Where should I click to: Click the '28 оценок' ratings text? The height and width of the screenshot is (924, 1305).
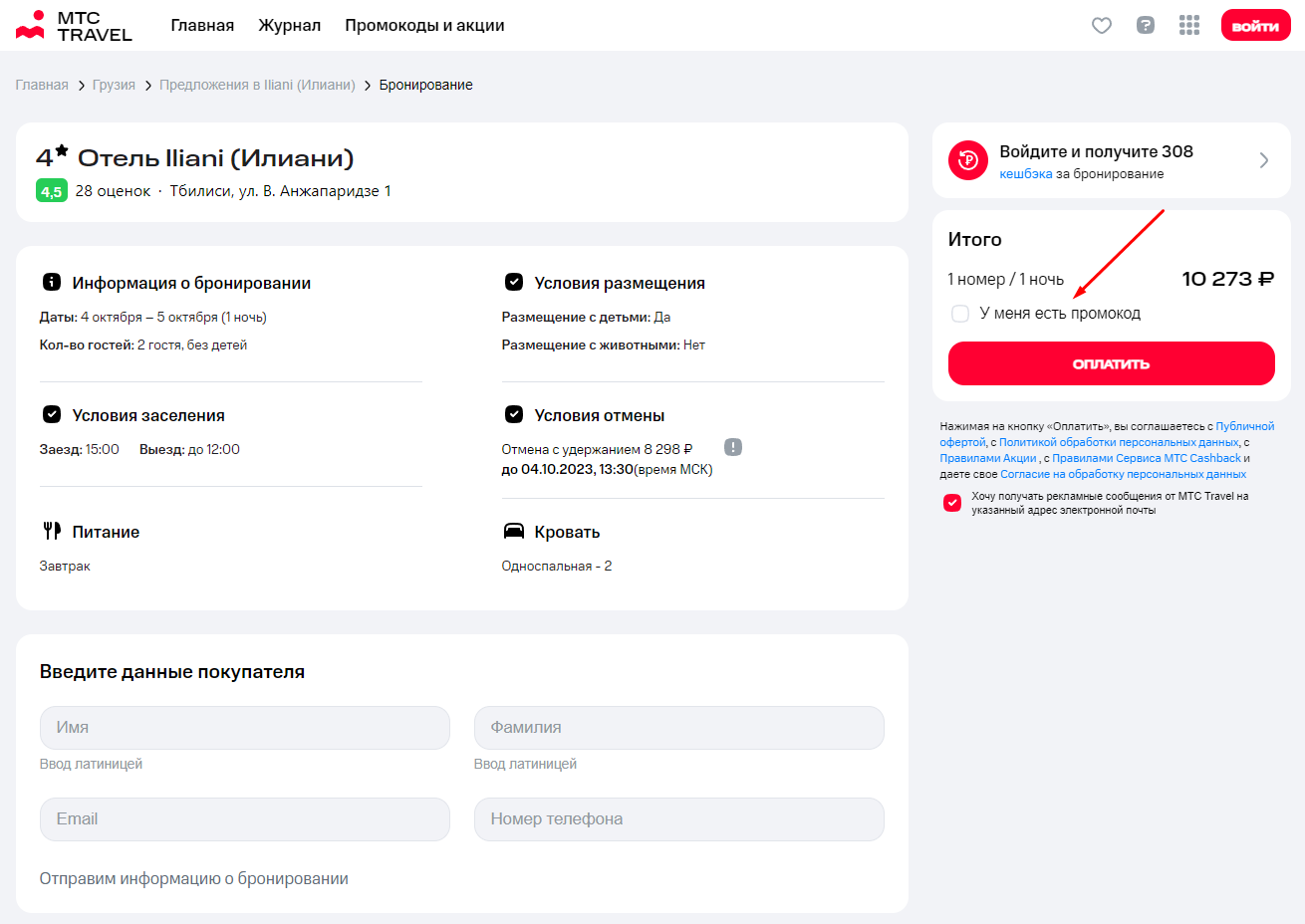[x=113, y=191]
